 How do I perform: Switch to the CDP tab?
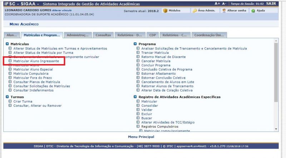tap(153, 35)
